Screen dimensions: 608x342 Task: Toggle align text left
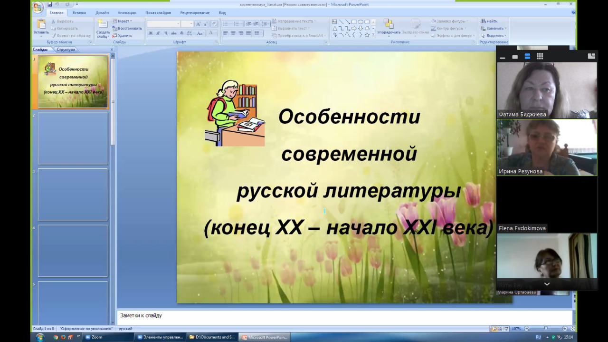226,33
